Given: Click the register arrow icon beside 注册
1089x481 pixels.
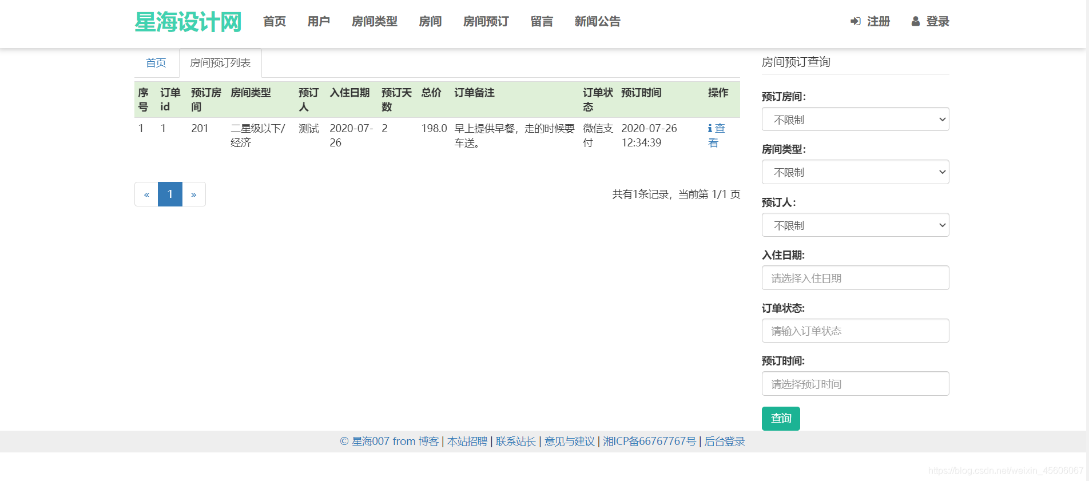Looking at the screenshot, I should click(856, 21).
